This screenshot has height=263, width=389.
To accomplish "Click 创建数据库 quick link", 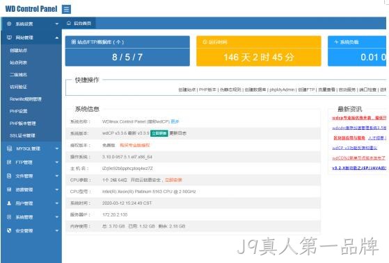I will [x=255, y=90].
